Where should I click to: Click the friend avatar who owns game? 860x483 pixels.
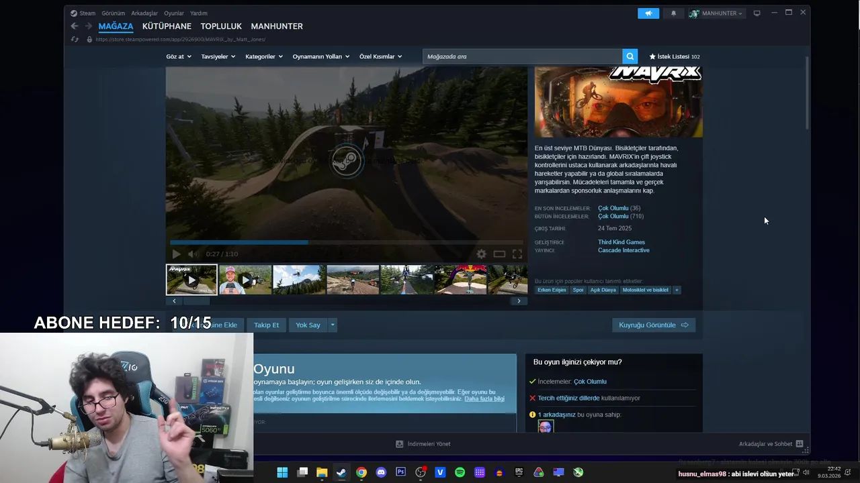546,427
